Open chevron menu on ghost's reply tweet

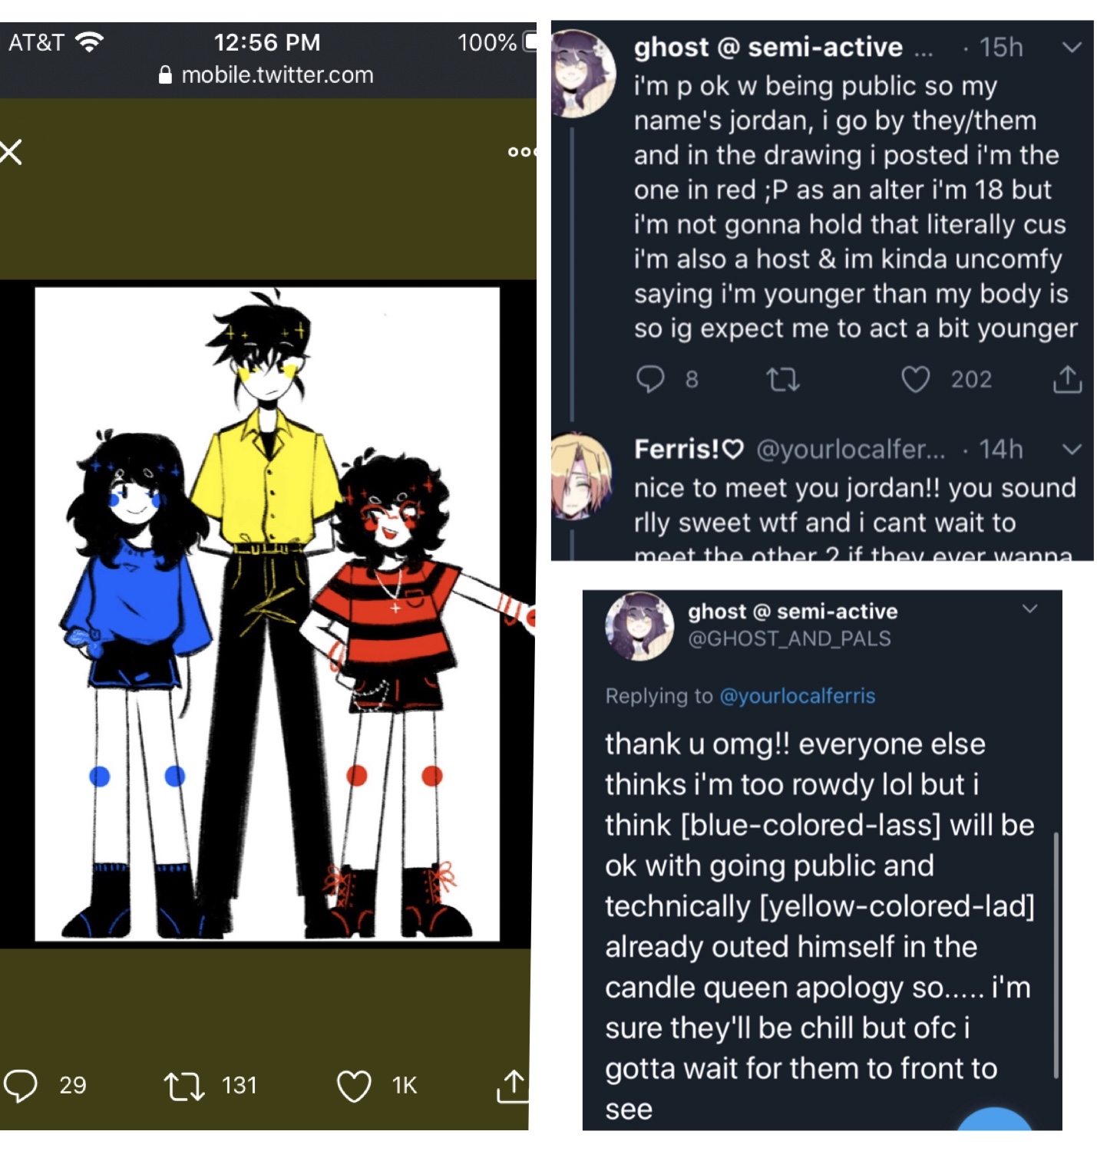[x=1030, y=608]
